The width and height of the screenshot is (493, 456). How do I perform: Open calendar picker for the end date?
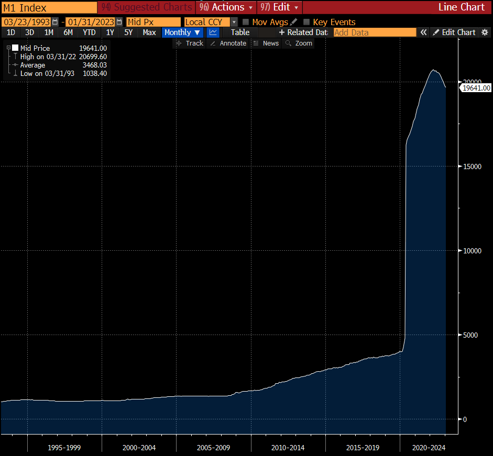119,22
